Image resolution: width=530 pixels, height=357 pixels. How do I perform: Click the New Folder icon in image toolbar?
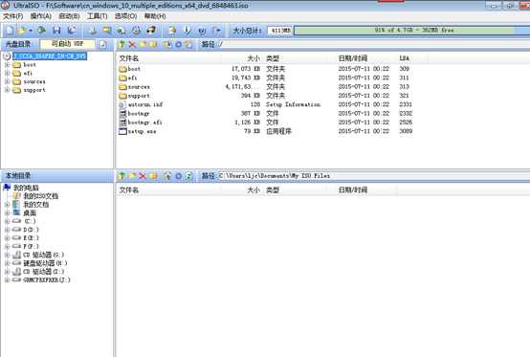click(144, 44)
